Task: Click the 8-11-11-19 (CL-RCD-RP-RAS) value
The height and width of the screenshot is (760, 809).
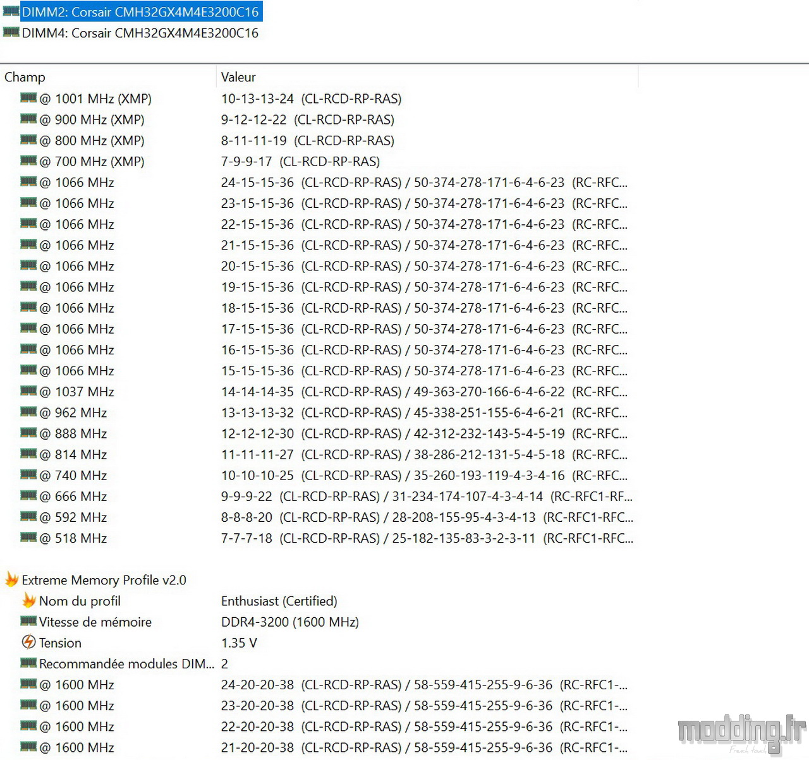Action: point(307,140)
